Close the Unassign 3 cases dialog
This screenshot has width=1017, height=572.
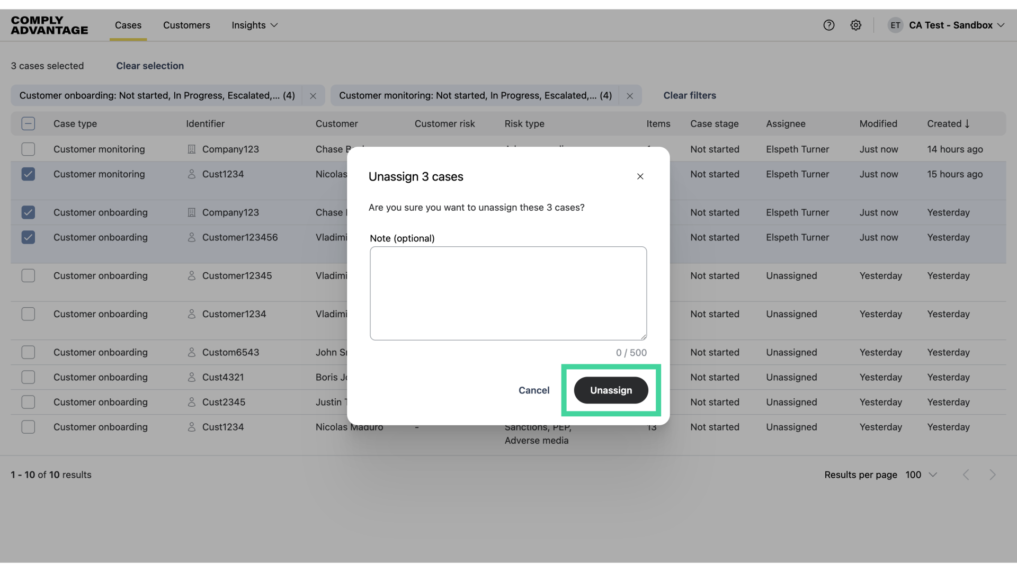(640, 176)
